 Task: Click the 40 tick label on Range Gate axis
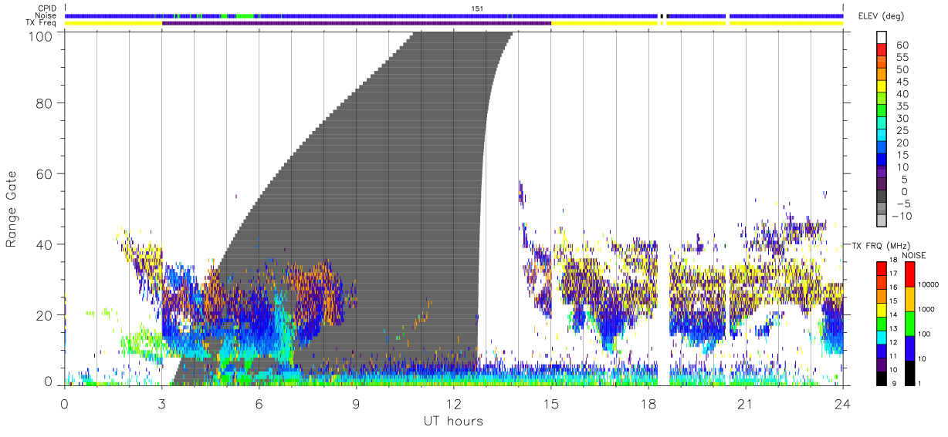click(43, 244)
